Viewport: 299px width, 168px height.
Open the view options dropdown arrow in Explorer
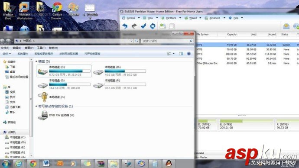(x=174, y=54)
